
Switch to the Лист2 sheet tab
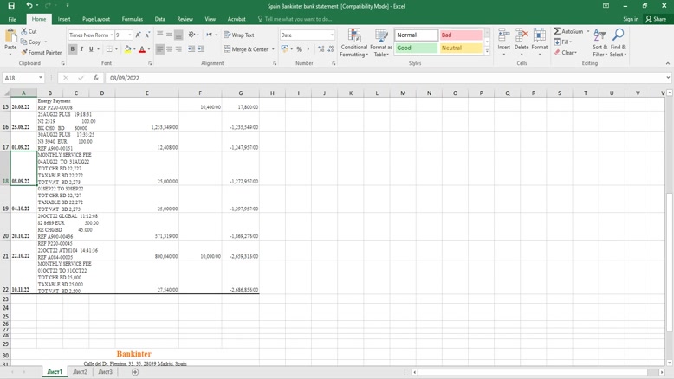coord(80,372)
